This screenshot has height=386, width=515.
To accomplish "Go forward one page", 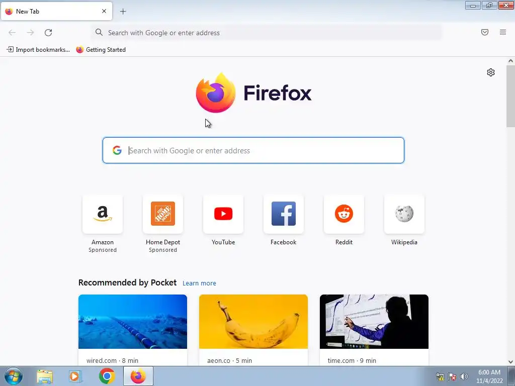I will click(x=30, y=33).
